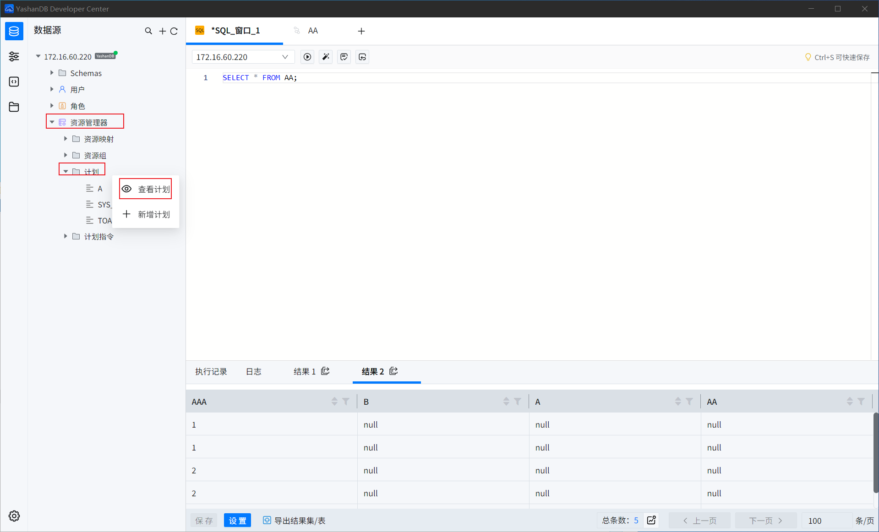
Task: Format SQL using the magic wand icon
Action: pyautogui.click(x=326, y=57)
